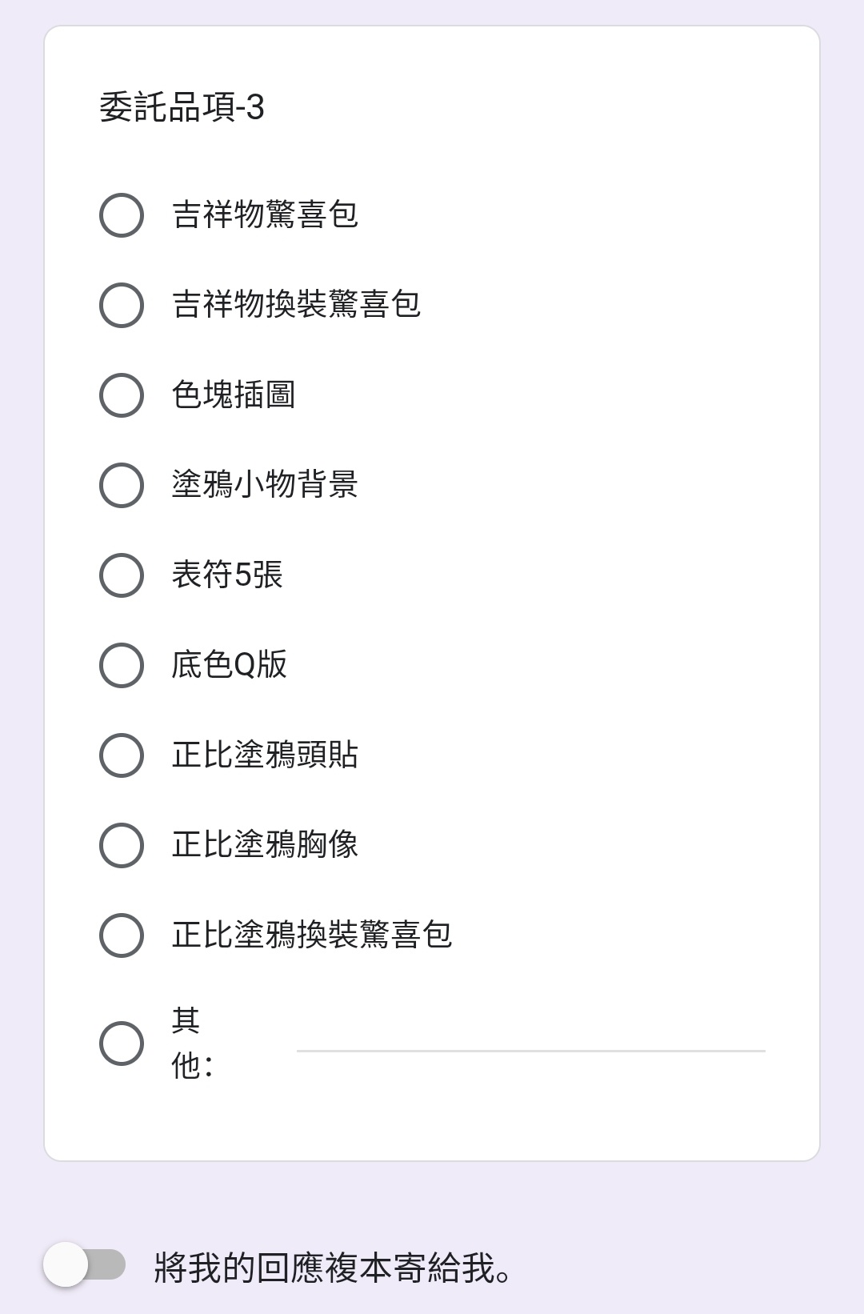Choose the 底色Q版 radio button

coord(122,665)
